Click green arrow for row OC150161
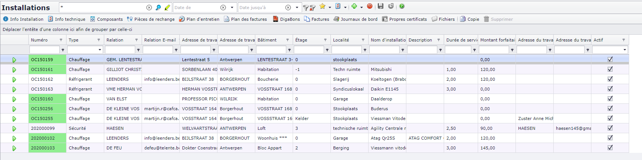The width and height of the screenshot is (642, 160). (x=14, y=70)
